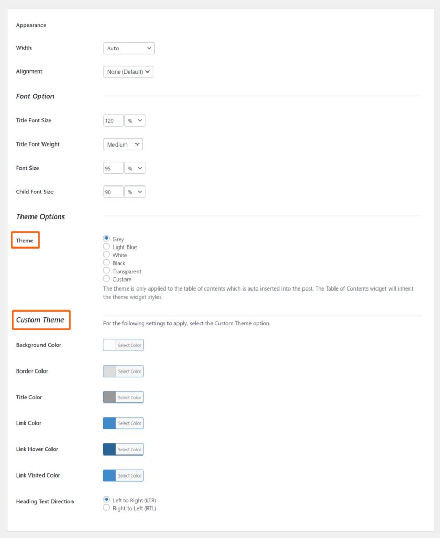
Task: Click Select Color for Link Visited Color
Action: [x=129, y=475]
